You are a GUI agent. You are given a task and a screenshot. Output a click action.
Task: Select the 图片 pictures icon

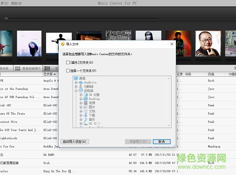point(86,107)
